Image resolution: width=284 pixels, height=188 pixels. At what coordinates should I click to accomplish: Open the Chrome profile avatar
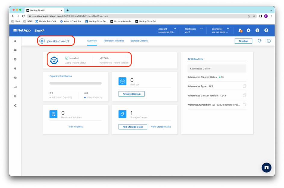[266, 16]
